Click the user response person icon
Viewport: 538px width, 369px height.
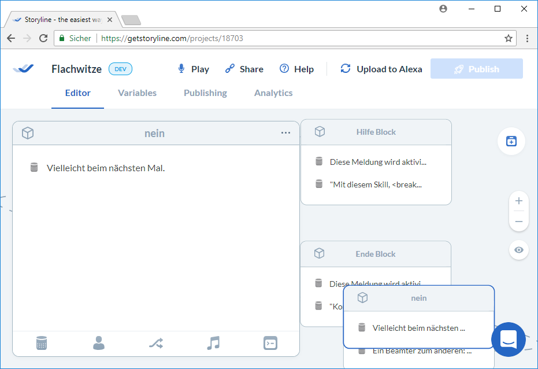pos(99,343)
